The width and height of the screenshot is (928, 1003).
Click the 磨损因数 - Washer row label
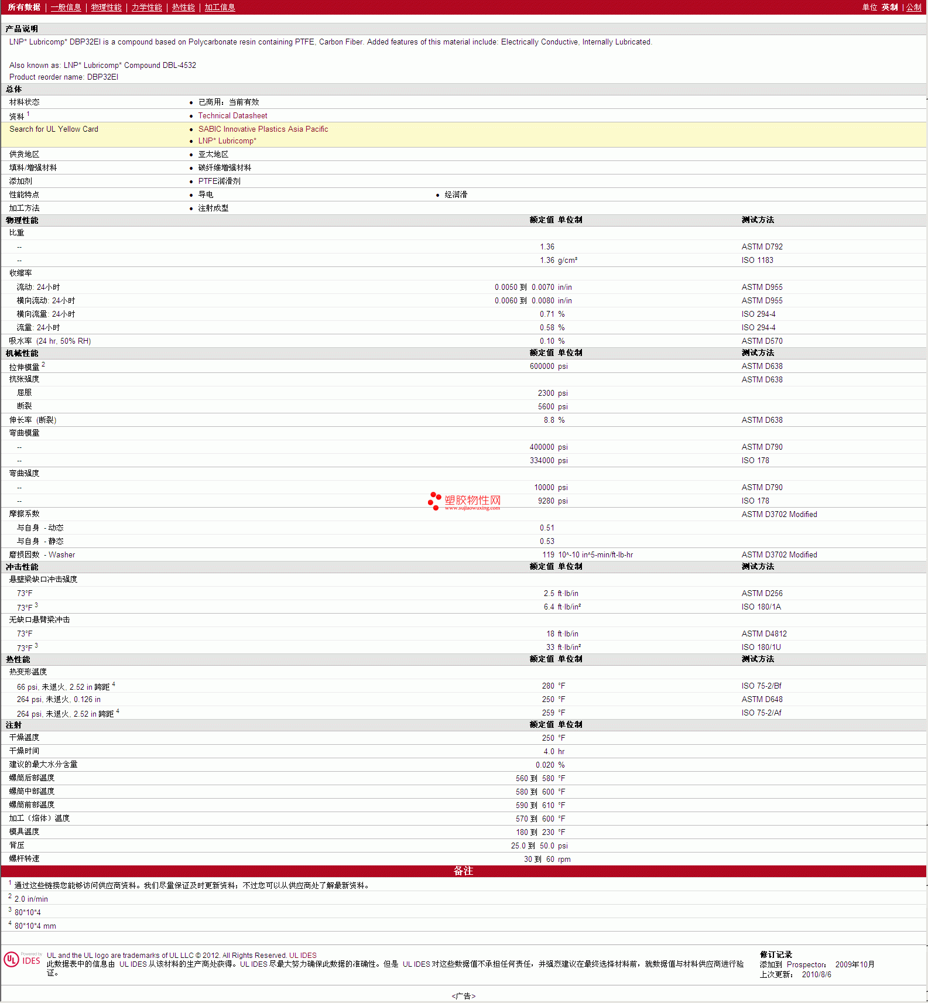(x=42, y=555)
